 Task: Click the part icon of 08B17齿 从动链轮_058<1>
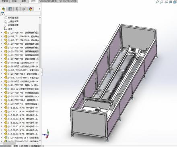pos(6,82)
